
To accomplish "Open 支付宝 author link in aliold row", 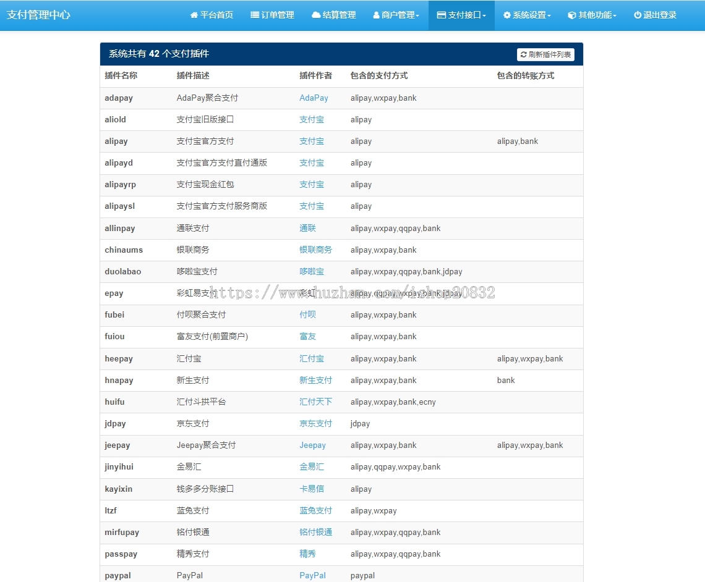I will 312,119.
